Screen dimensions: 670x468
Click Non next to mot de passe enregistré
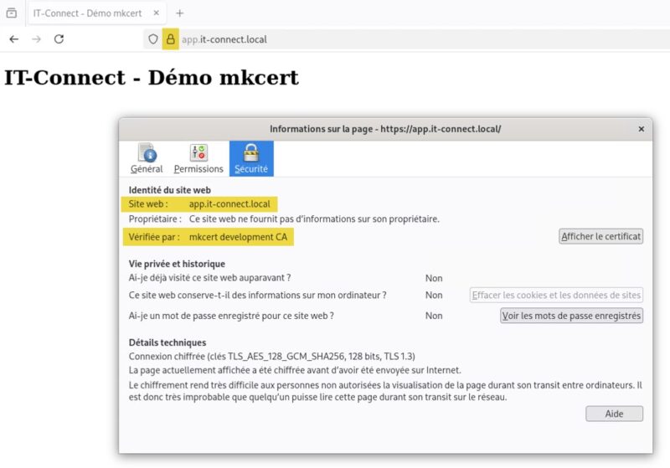[434, 316]
